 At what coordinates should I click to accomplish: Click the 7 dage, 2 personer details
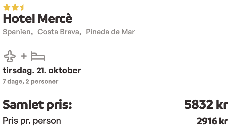tap(31, 82)
